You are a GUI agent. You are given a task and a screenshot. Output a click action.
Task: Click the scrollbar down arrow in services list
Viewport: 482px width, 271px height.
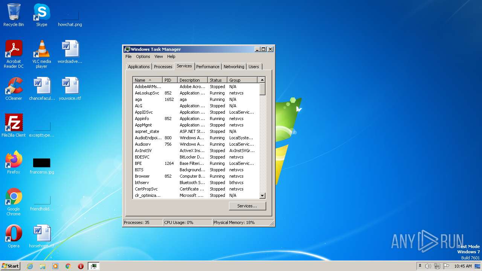tap(262, 195)
